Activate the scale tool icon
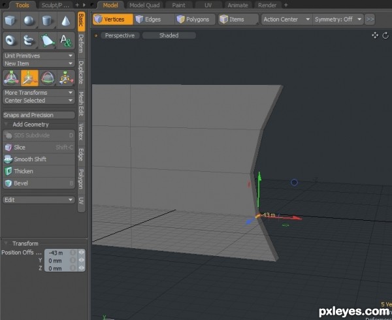This screenshot has width=392, height=320. click(x=66, y=78)
